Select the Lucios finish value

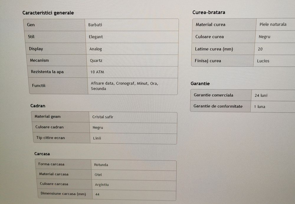pyautogui.click(x=263, y=61)
